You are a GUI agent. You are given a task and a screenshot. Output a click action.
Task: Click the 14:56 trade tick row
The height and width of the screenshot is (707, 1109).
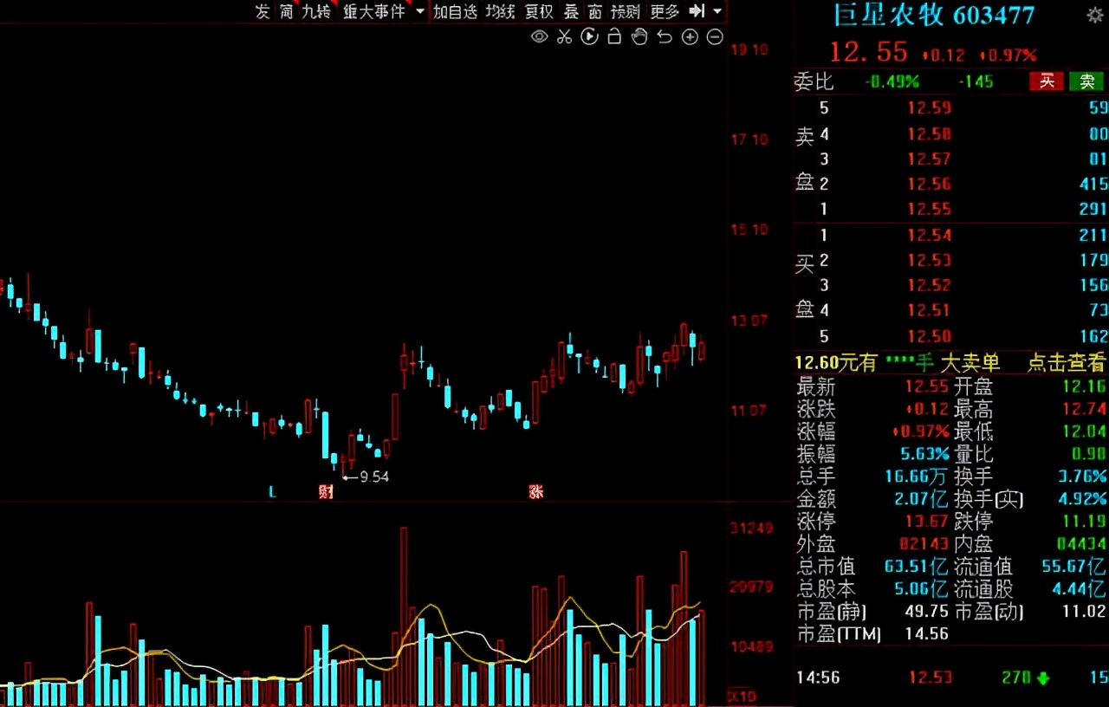point(951,678)
